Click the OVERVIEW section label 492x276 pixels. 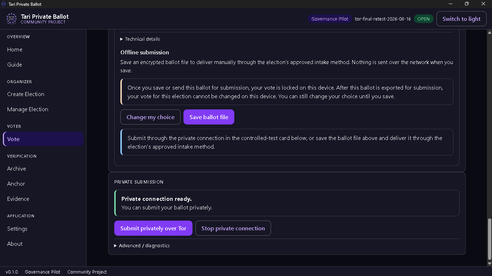pyautogui.click(x=18, y=37)
